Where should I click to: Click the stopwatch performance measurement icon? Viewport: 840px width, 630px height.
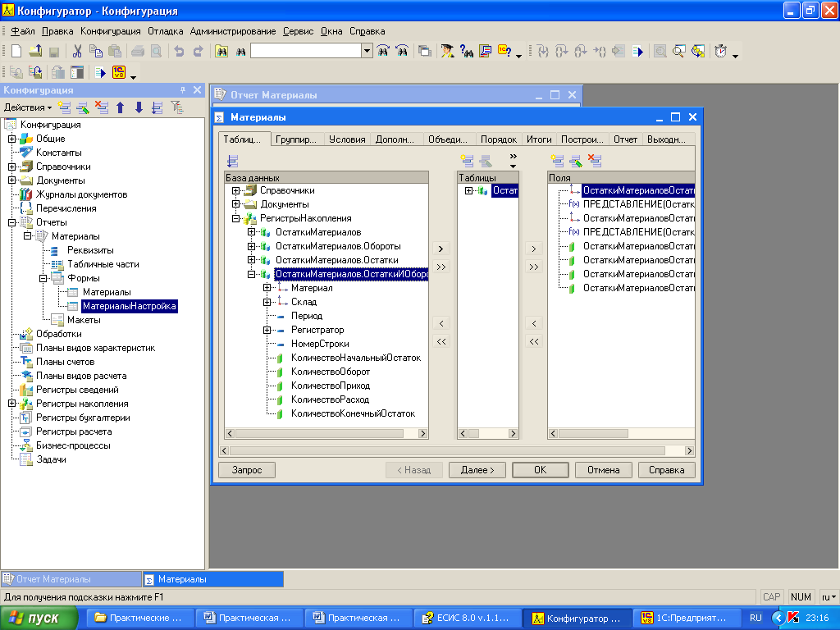tap(721, 51)
